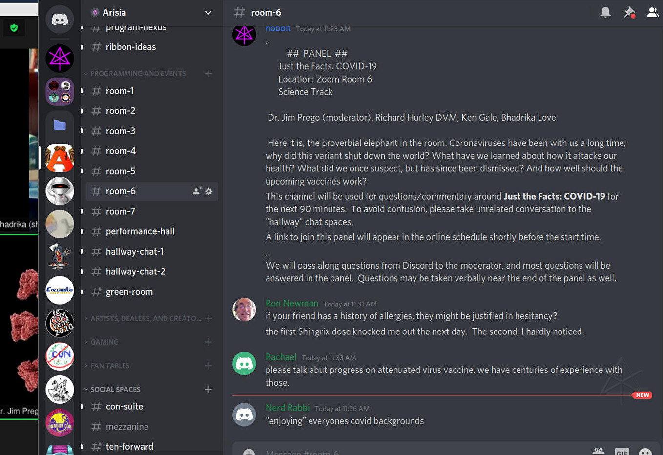Open Ron Newman's user profile name
This screenshot has width=663, height=455.
point(291,303)
